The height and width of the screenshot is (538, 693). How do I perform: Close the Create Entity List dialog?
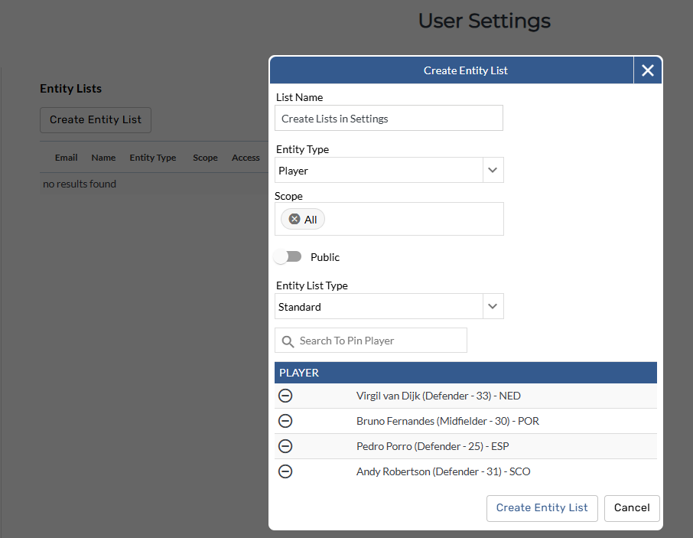[647, 70]
